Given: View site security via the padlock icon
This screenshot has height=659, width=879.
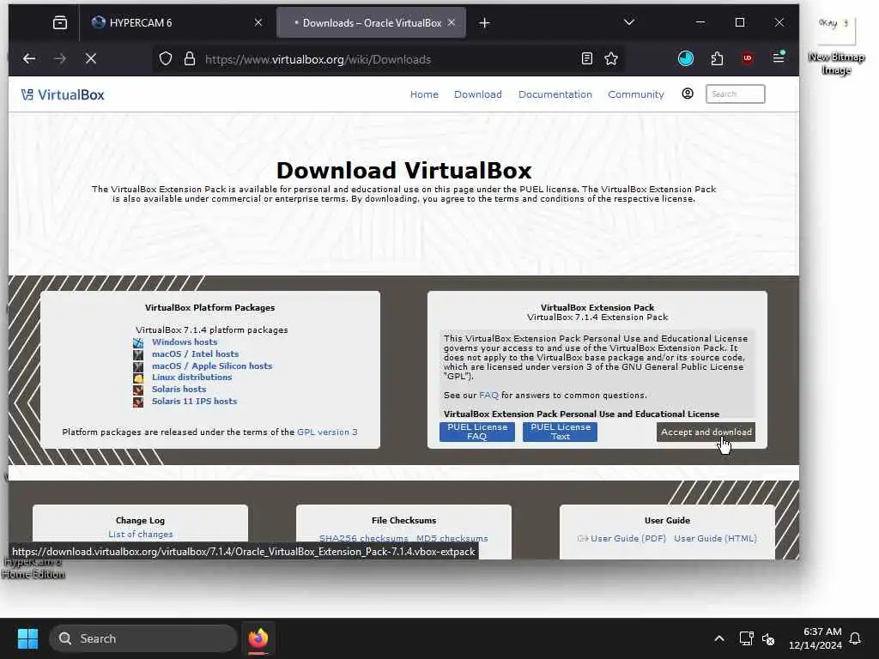Looking at the screenshot, I should (190, 59).
